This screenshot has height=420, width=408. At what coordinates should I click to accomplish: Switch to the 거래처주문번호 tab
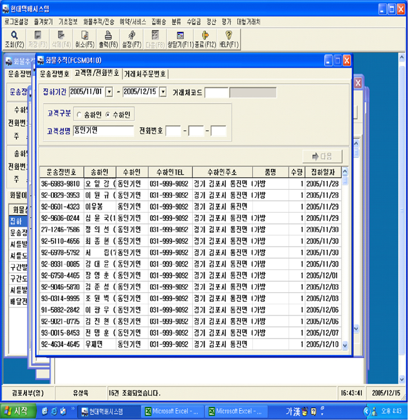tap(145, 73)
